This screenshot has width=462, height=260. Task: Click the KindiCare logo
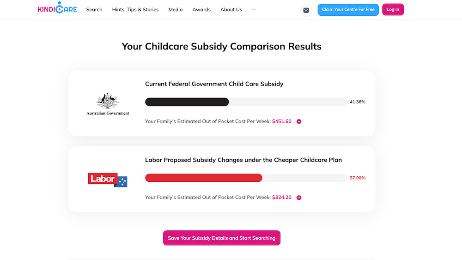pos(57,9)
